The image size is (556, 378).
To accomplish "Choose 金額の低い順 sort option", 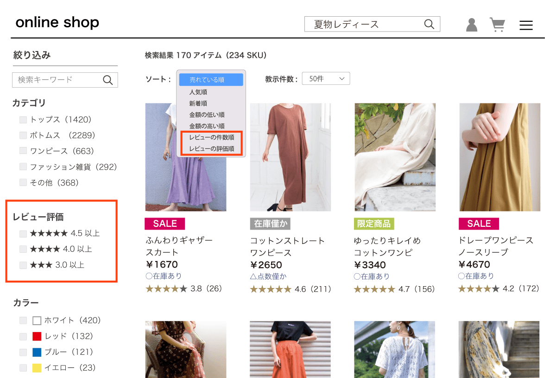I will (207, 115).
